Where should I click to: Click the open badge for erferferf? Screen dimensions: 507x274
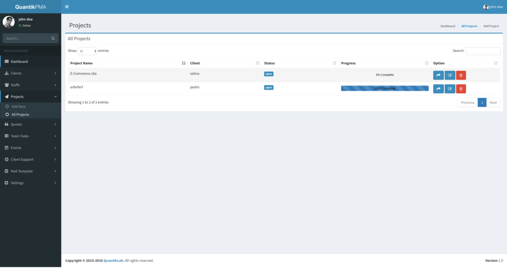269,88
